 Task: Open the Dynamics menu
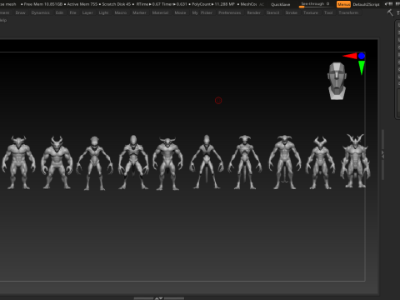tap(41, 12)
